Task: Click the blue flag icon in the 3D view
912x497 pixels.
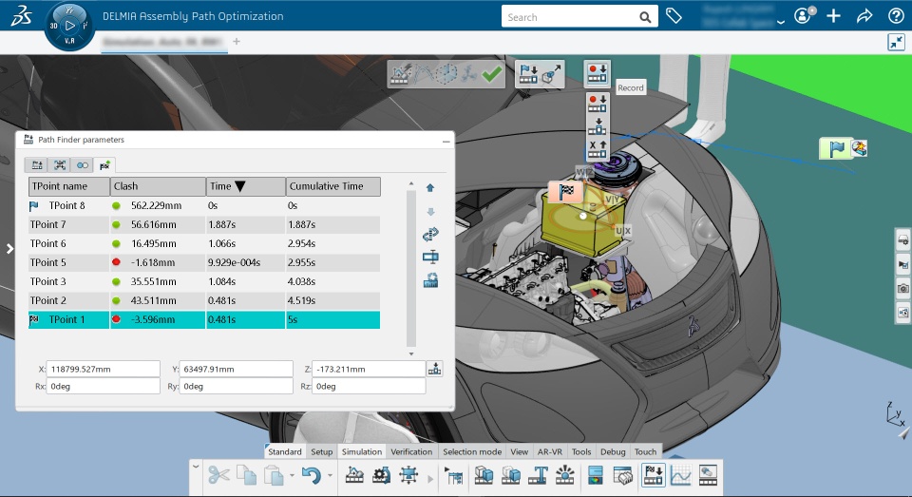Action: pos(836,149)
